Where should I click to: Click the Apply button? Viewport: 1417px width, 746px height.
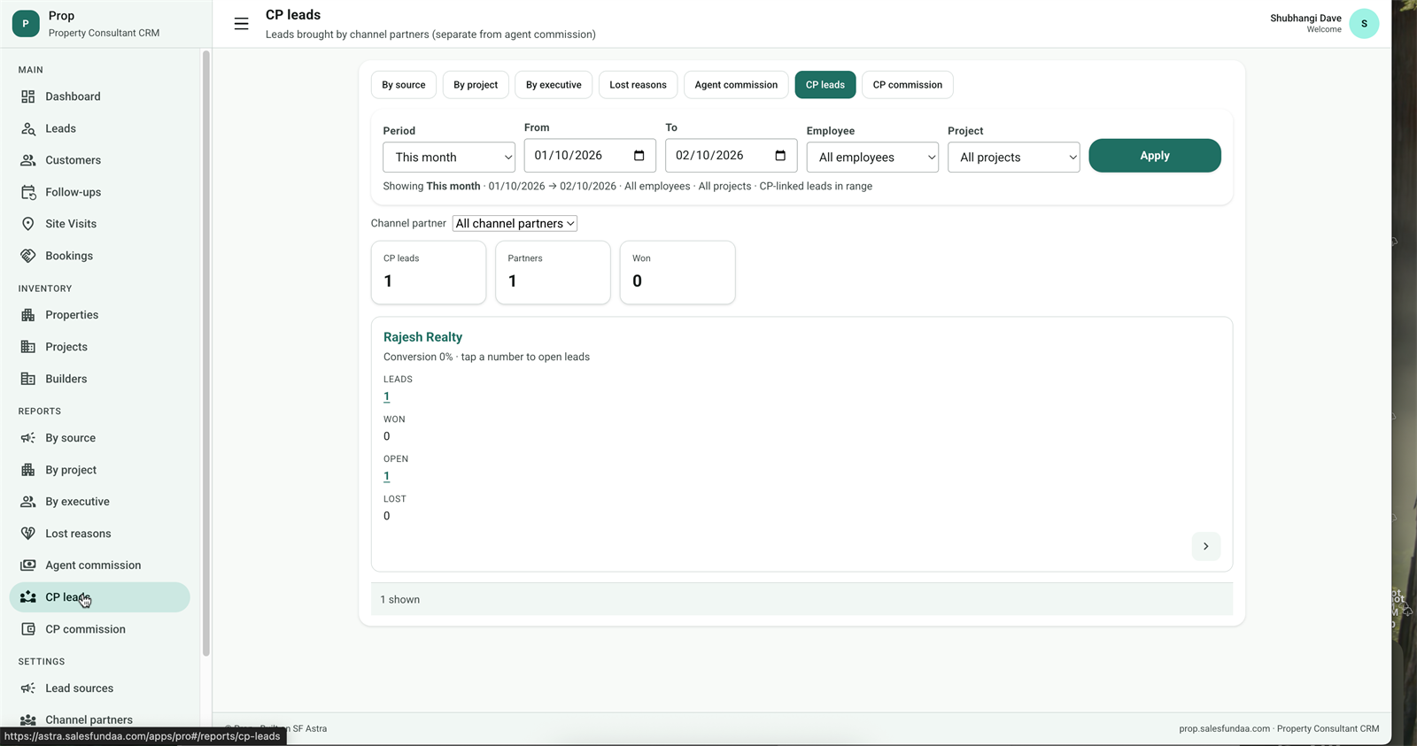[1155, 156]
